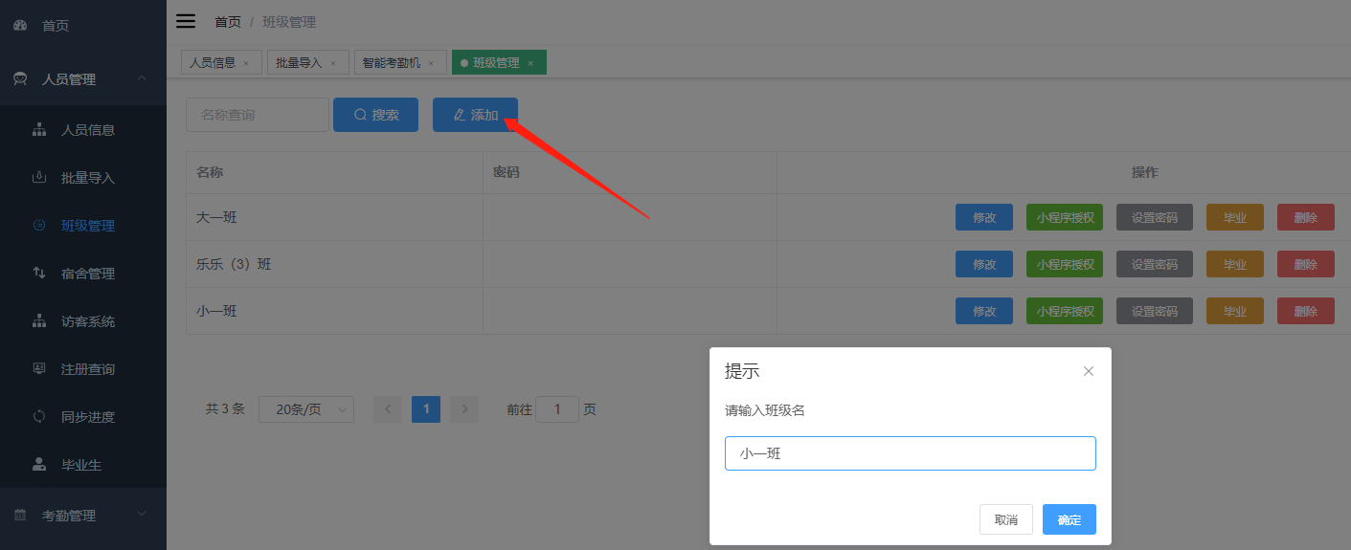1351x550 pixels.
Task: Click the 人员信息 sidebar icon
Action: [39, 130]
